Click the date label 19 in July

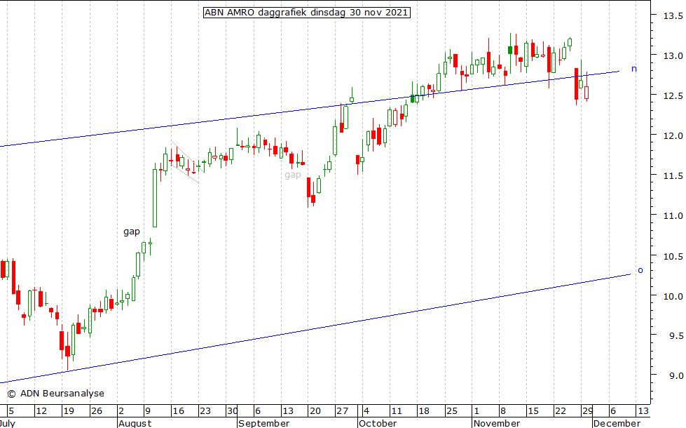click(69, 411)
